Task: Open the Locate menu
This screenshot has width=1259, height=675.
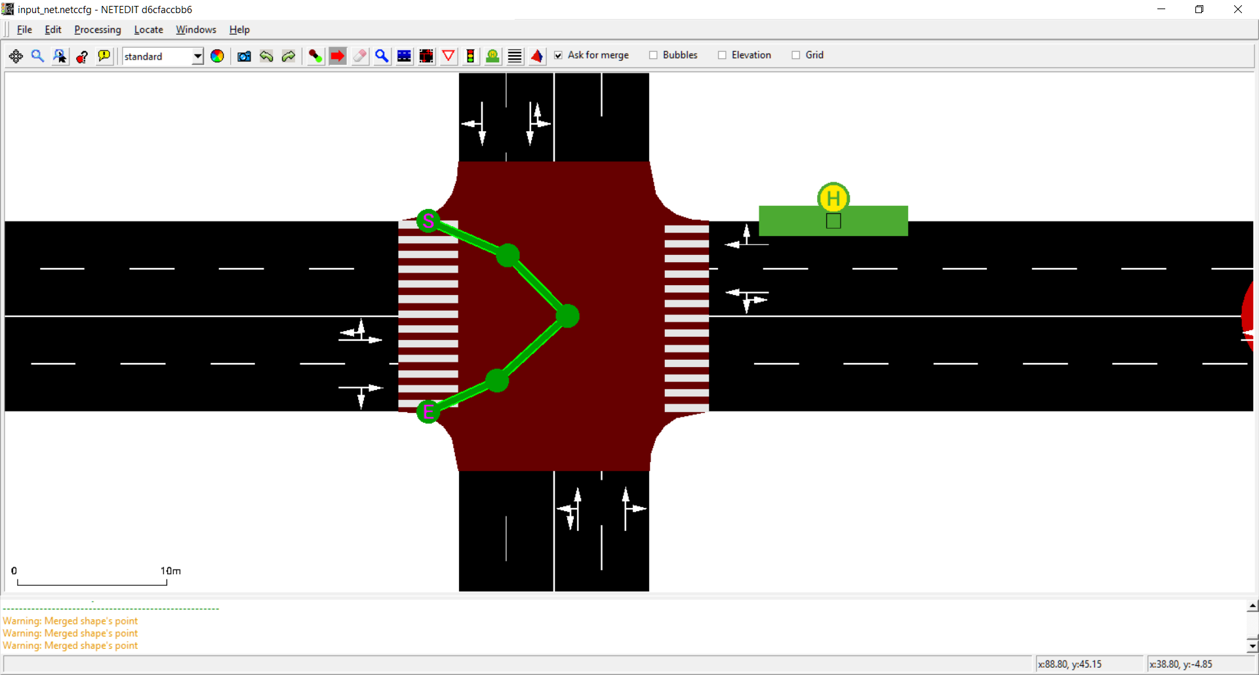Action: point(148,29)
